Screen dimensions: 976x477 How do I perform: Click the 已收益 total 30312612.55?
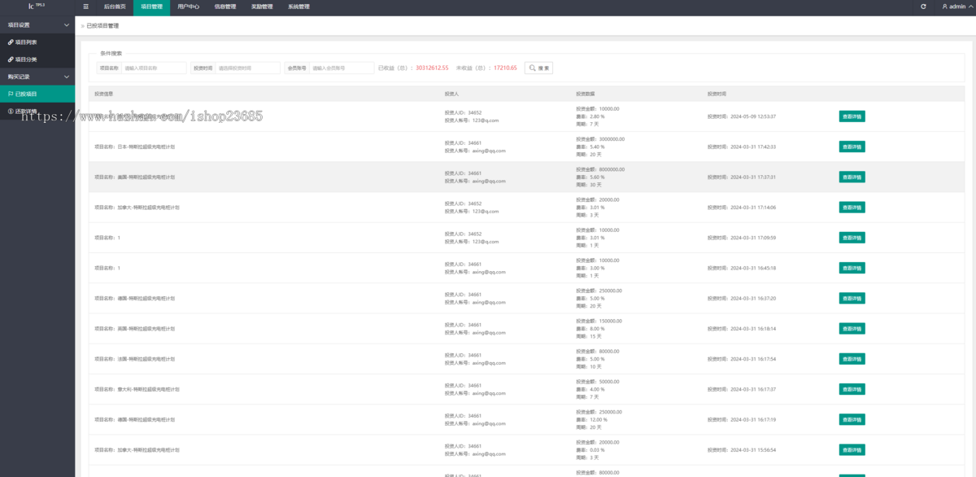click(x=432, y=68)
